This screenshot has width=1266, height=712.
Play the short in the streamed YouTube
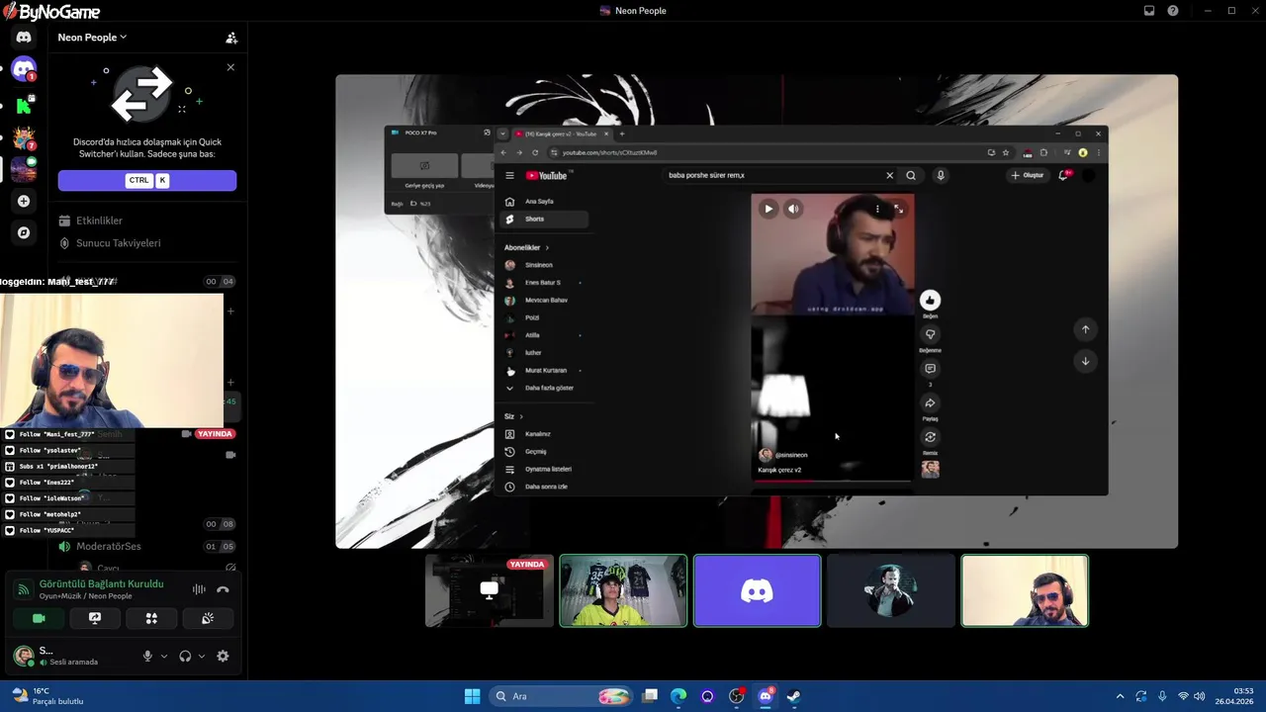(x=769, y=209)
